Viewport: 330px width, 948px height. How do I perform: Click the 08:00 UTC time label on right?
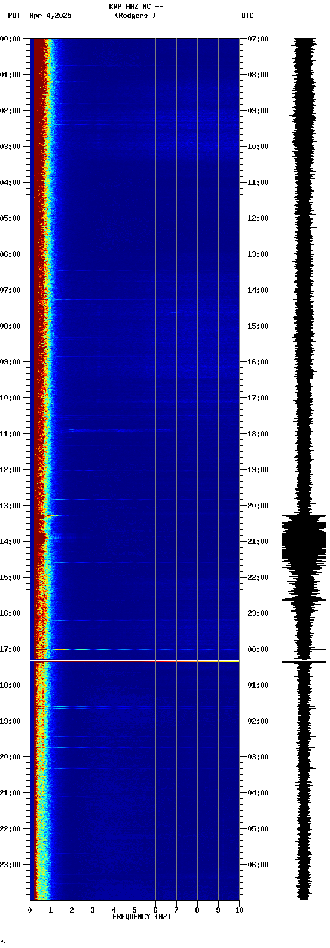258,75
